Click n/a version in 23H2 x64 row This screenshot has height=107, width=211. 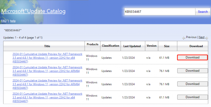(x=148, y=97)
